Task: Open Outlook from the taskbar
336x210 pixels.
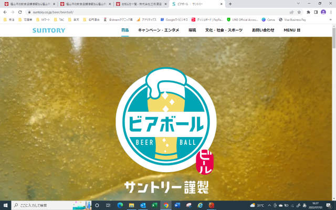Action: [143, 205]
